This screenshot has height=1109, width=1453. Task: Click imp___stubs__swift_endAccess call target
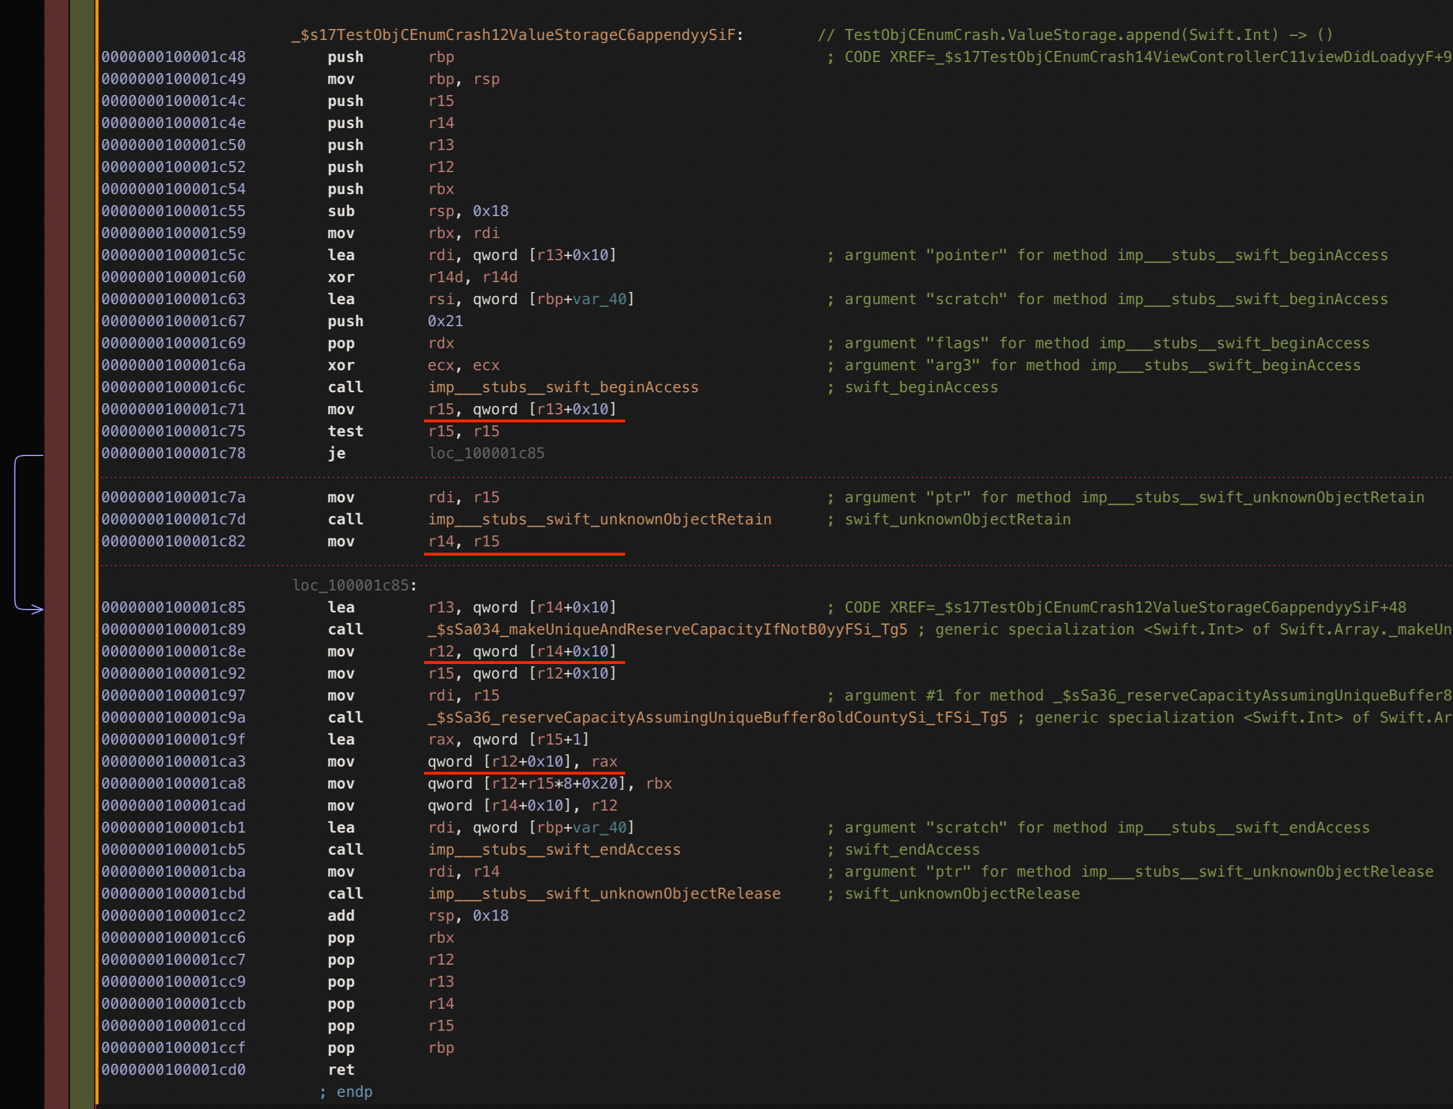coord(554,849)
